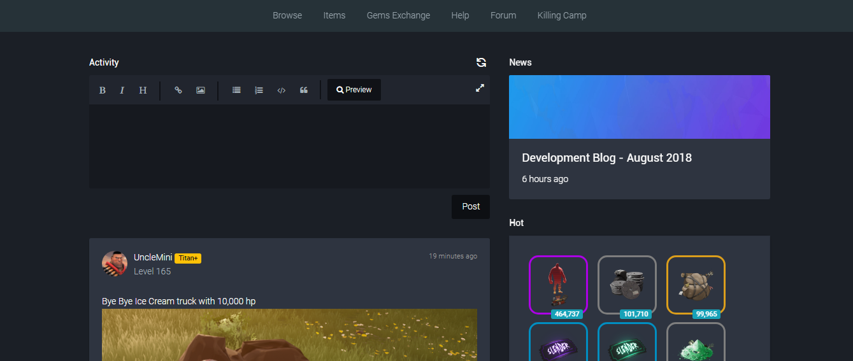Open the Browse menu
Image resolution: width=853 pixels, height=361 pixels.
click(287, 15)
